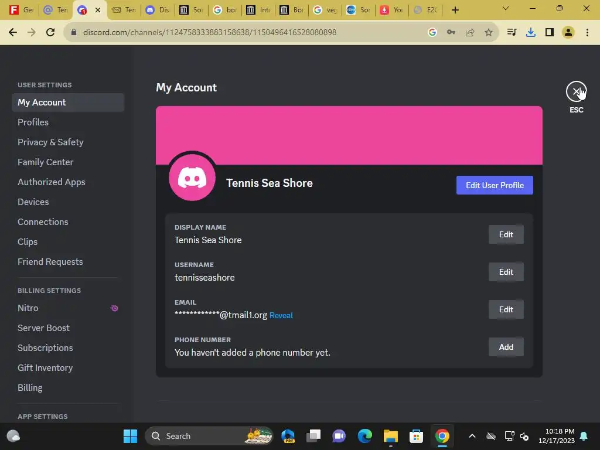The width and height of the screenshot is (600, 450).
Task: Reload the Discord page
Action: click(x=50, y=32)
